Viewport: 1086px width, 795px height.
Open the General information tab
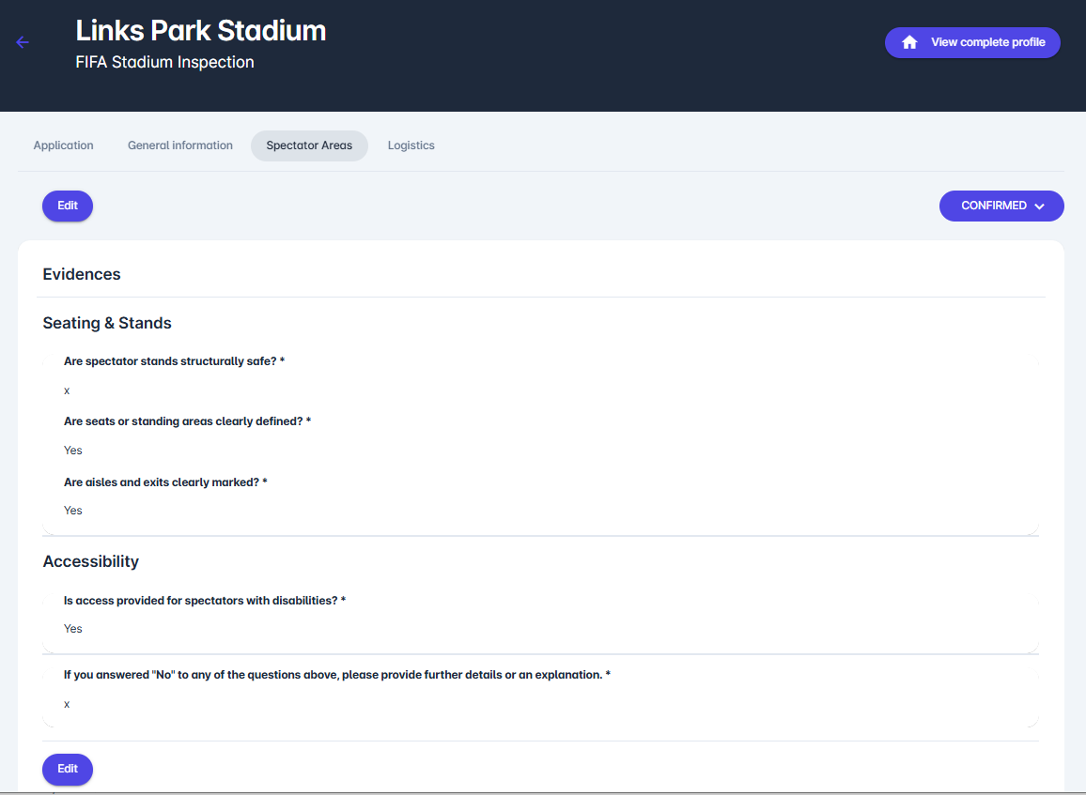180,145
